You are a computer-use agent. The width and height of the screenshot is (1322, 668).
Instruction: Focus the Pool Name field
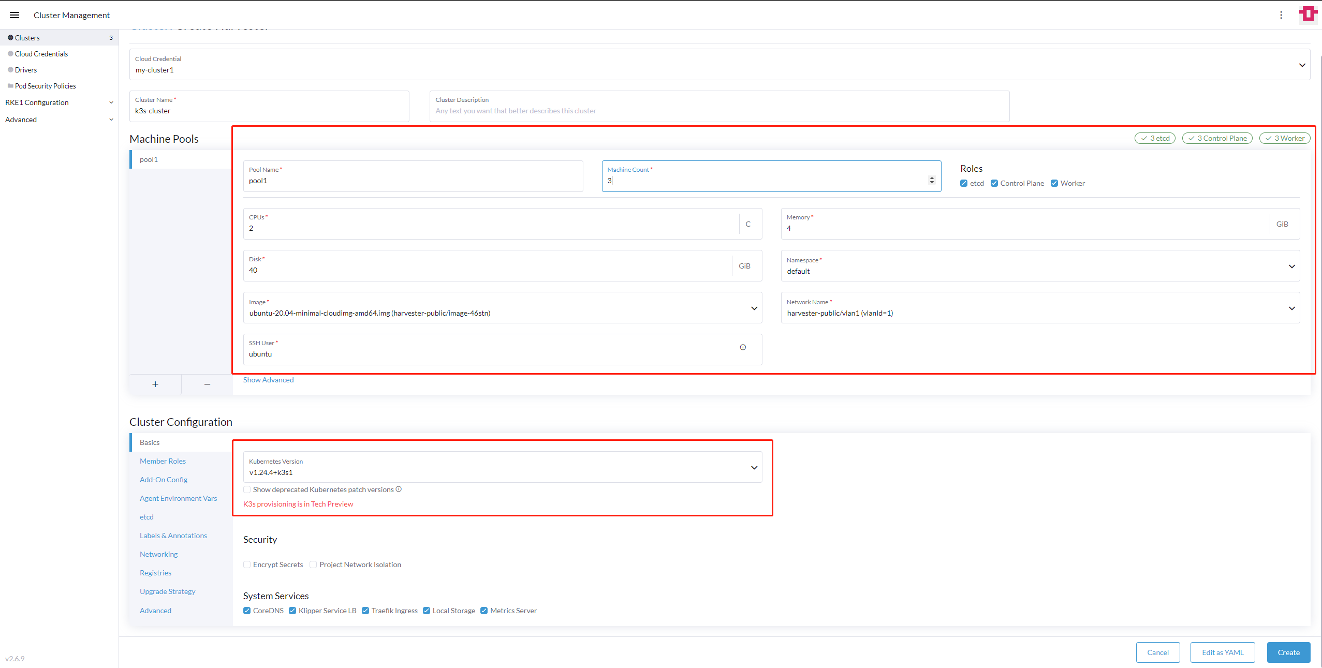coord(413,176)
